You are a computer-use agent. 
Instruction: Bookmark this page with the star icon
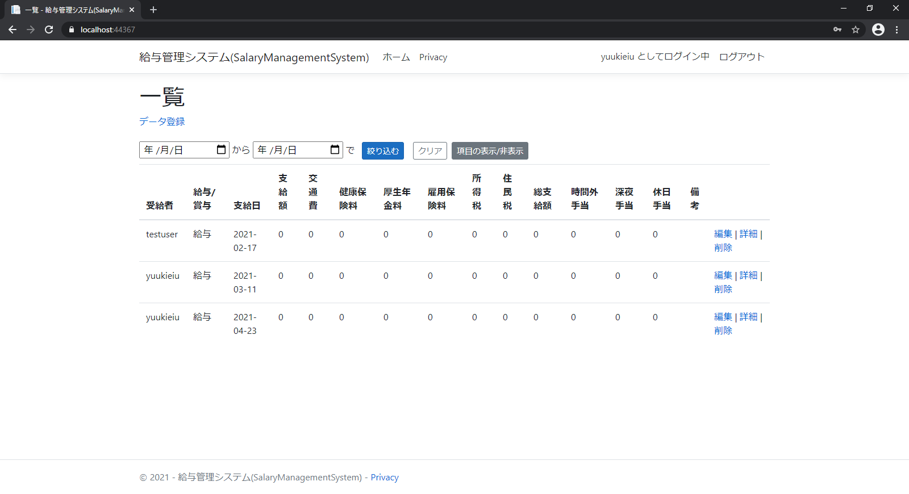coord(856,30)
